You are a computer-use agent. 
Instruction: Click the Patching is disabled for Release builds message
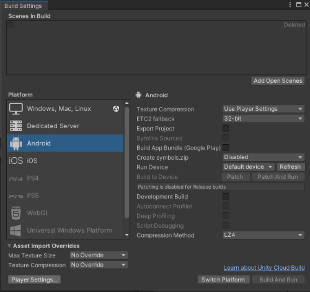pyautogui.click(x=220, y=187)
